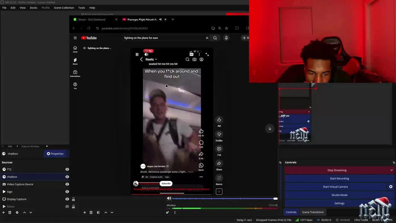The height and width of the screenshot is (223, 396).
Task: Click Start Virtual Camera button
Action: coord(335,187)
